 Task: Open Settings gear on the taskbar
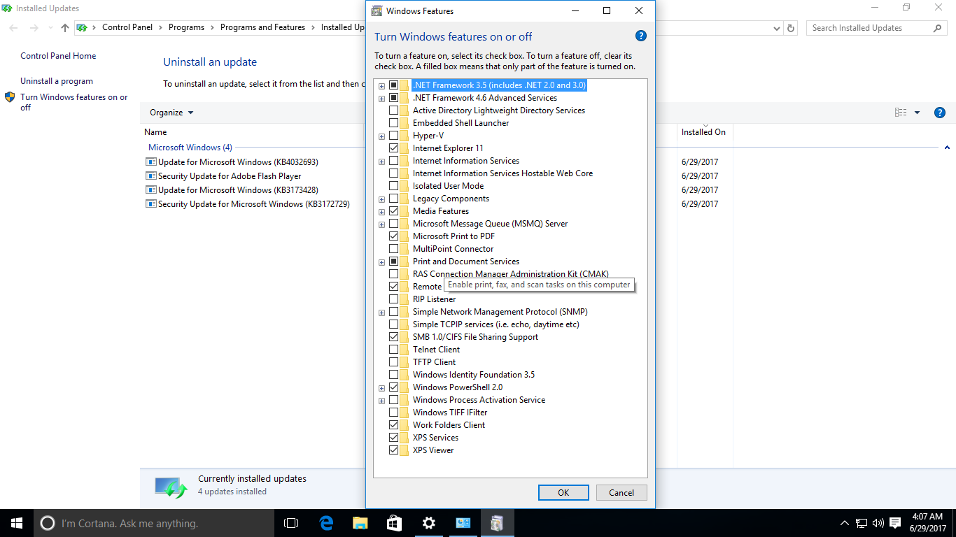tap(428, 523)
